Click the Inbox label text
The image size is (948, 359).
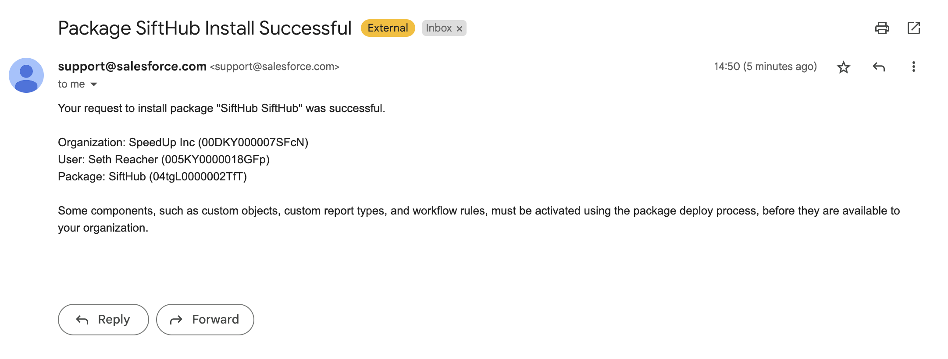[x=438, y=28]
